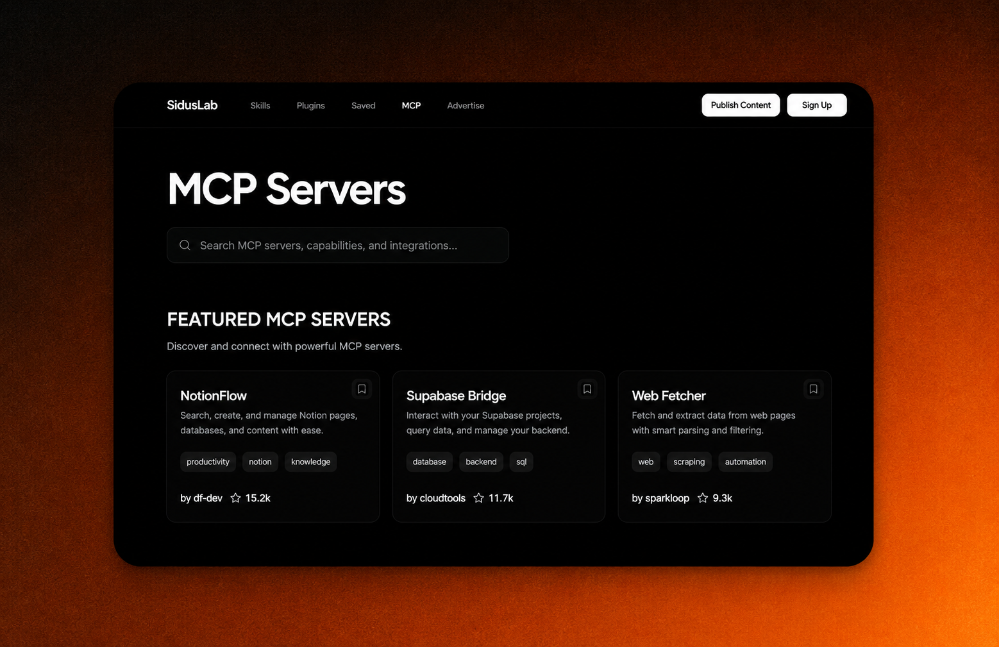Viewport: 999px width, 647px height.
Task: Click the SidusLab logo
Action: (192, 105)
